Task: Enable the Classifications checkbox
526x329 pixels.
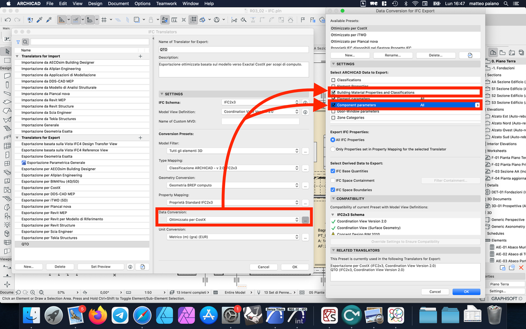Action: pos(333,80)
